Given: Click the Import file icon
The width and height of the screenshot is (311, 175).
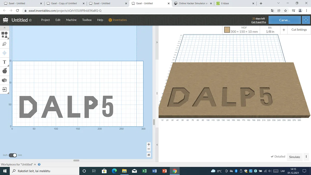Looking at the screenshot, I should coord(4,89).
